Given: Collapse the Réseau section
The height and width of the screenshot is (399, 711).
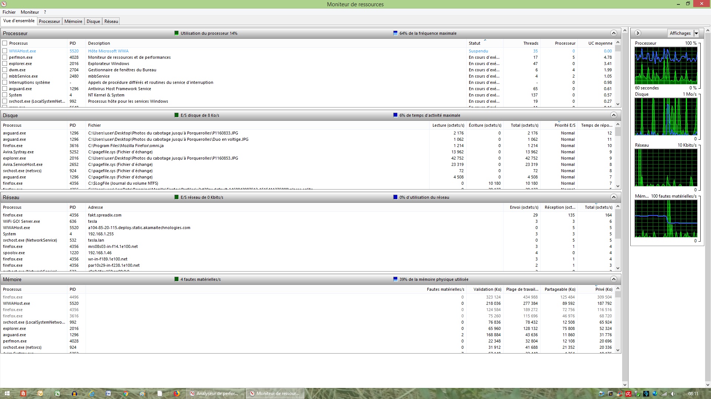Looking at the screenshot, I should tap(613, 197).
